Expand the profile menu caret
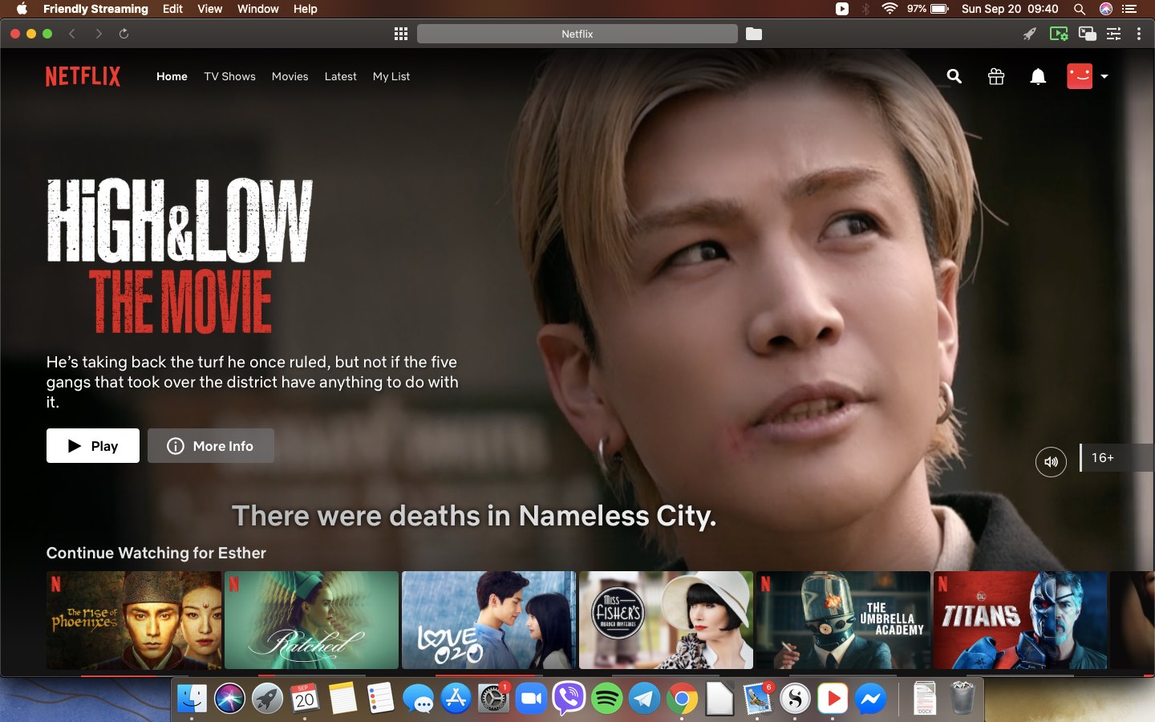The image size is (1155, 722). (1104, 76)
